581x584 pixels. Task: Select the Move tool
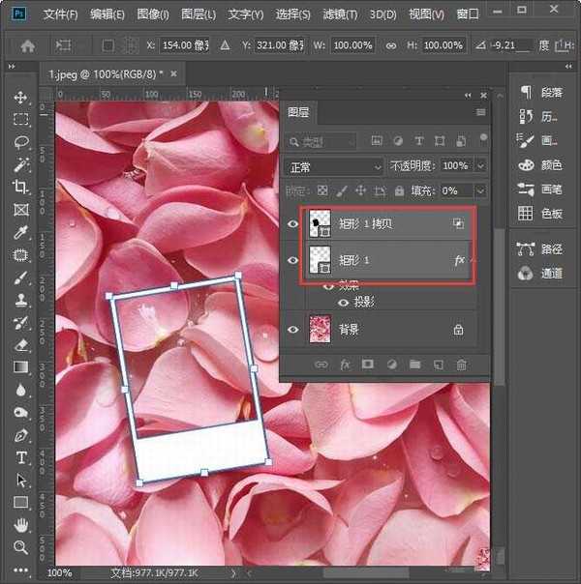[x=21, y=98]
